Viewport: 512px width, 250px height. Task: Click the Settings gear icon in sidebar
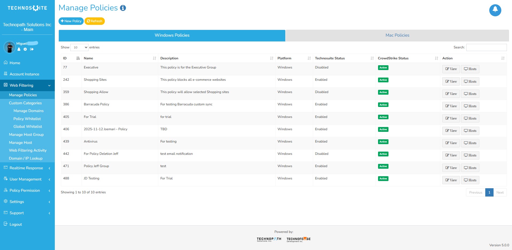[x=6, y=201]
